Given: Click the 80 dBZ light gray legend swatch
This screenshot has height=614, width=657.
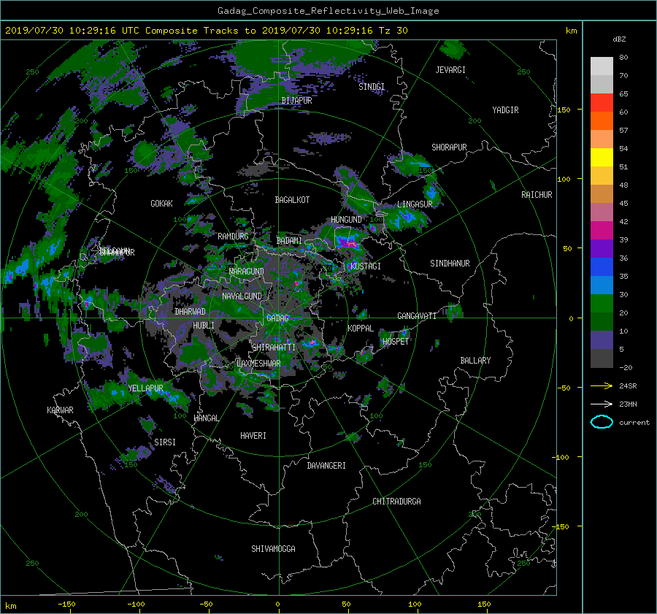Looking at the screenshot, I should (602, 66).
